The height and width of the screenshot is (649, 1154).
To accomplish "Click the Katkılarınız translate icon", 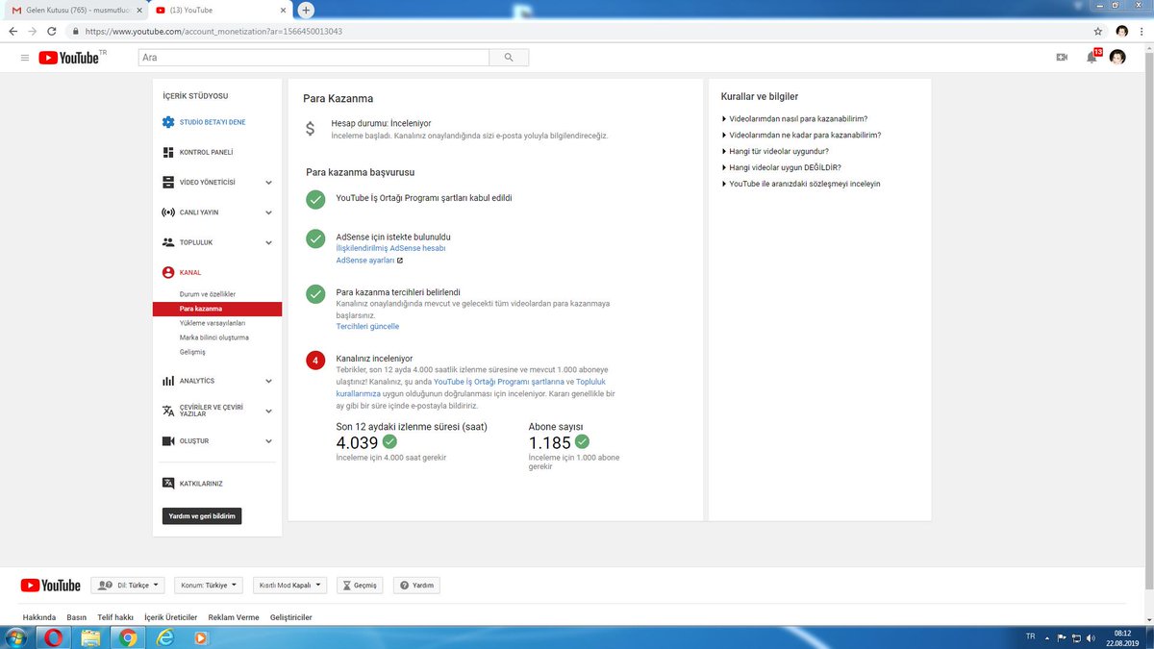I will tap(168, 483).
